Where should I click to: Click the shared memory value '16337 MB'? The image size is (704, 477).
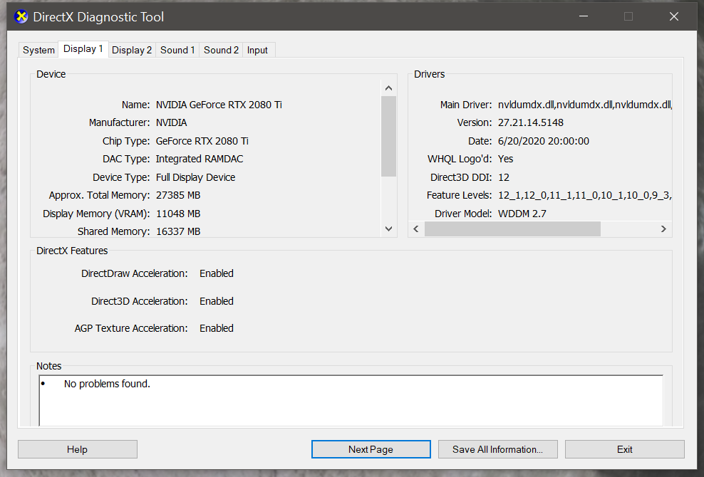pyautogui.click(x=178, y=231)
